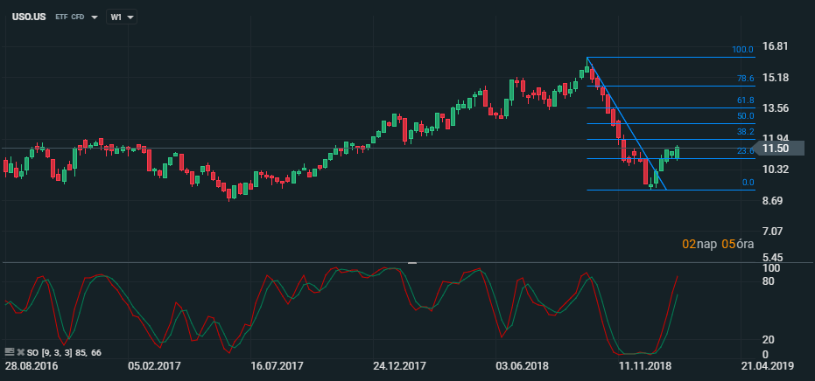815x381 pixels.
Task: Click the 16.81 value on price axis
Action: click(x=776, y=46)
